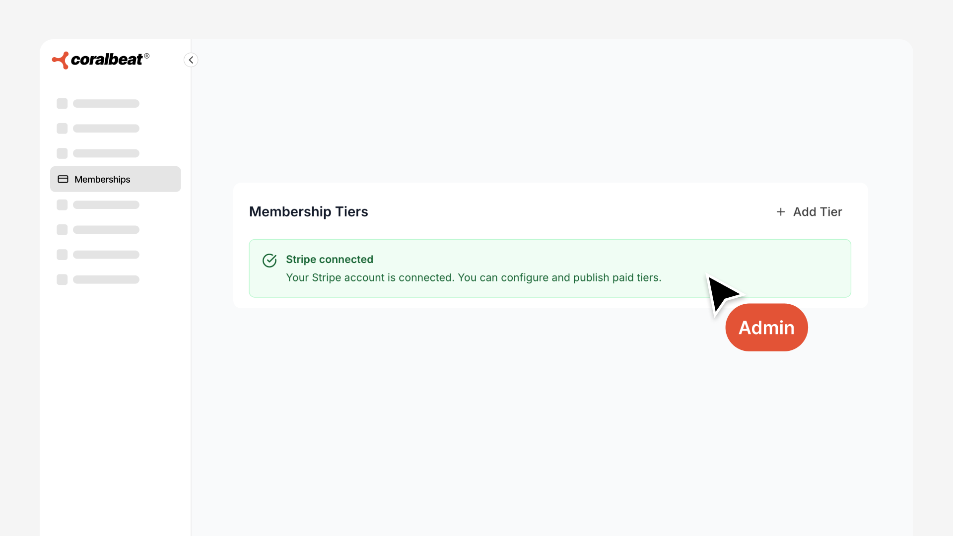Click the third placeholder icon below Memberships
This screenshot has width=953, height=536.
point(62,255)
